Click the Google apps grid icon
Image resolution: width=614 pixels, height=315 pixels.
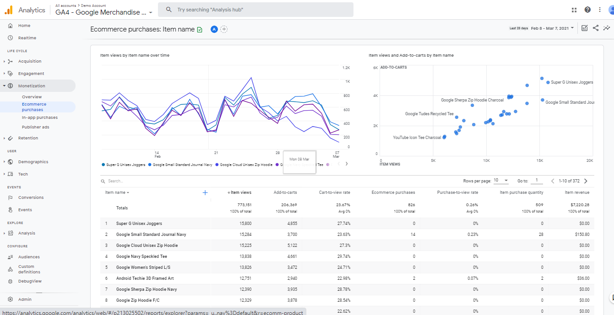574,9
